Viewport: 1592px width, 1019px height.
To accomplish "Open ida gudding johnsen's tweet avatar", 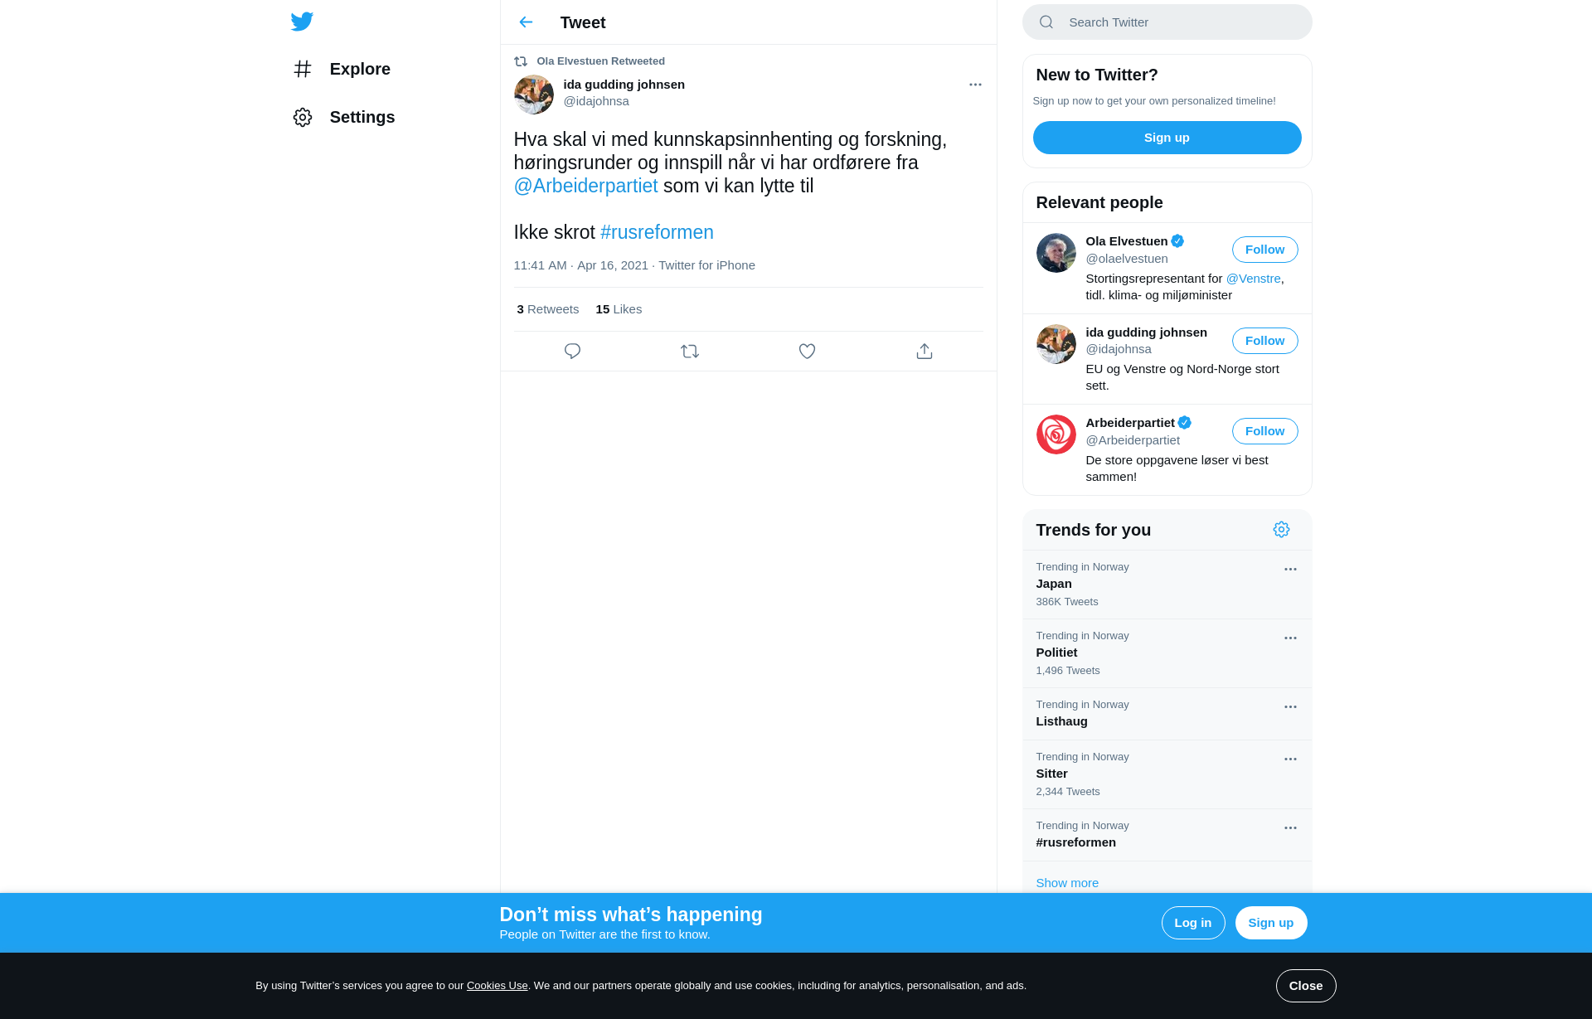I will [x=534, y=95].
